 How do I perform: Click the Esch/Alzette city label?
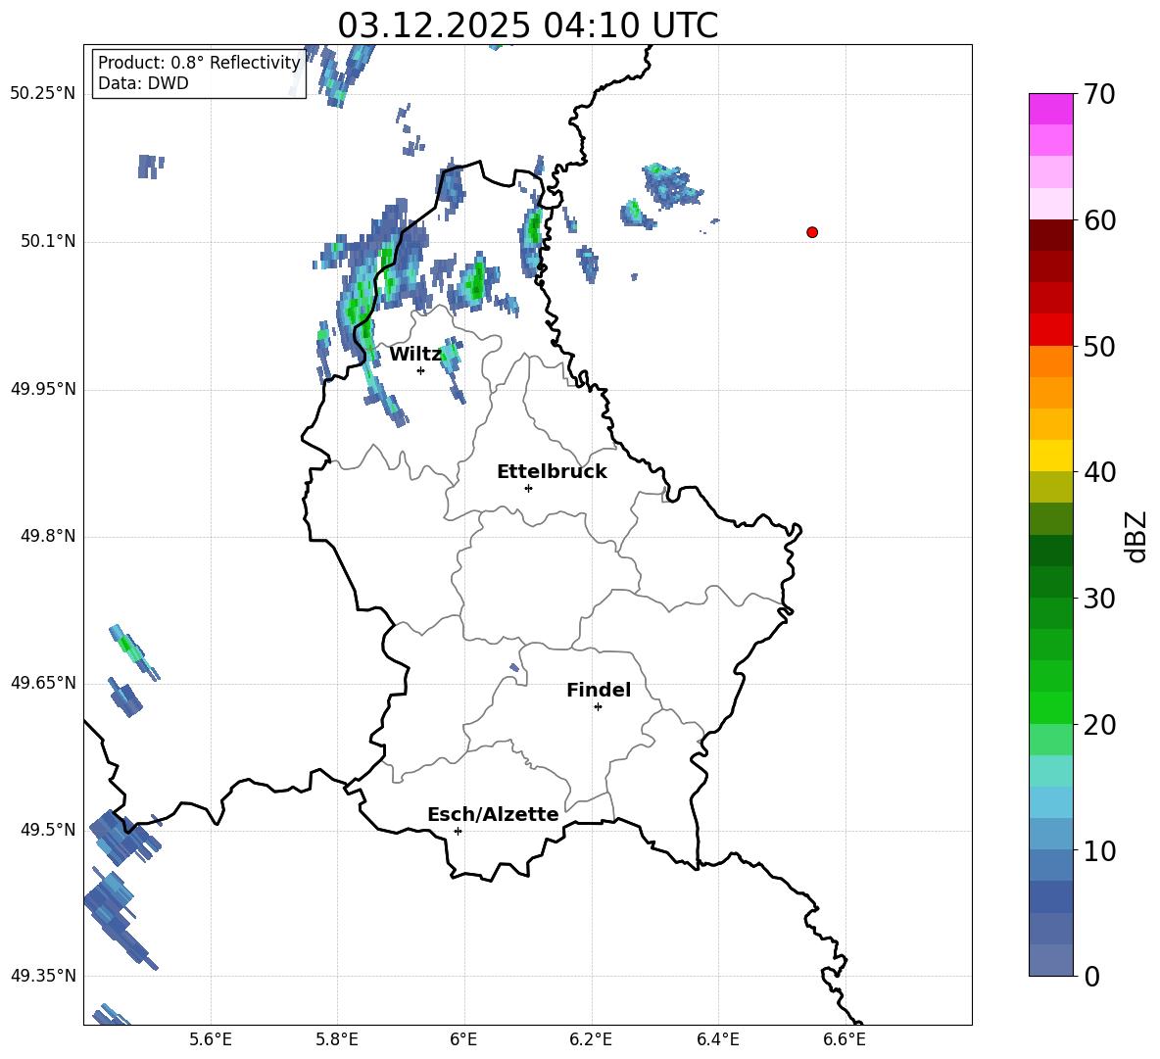[x=493, y=814]
